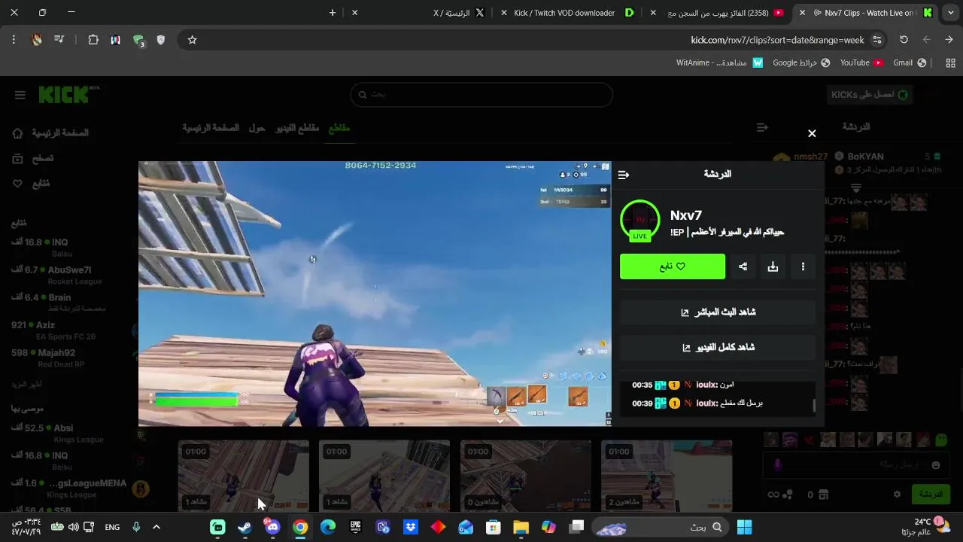963x542 pixels.
Task: Show hidden tray icons chevron
Action: [x=156, y=527]
